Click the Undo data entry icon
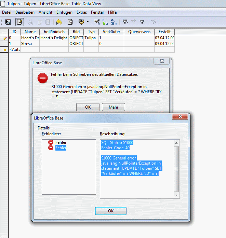The width and height of the screenshot is (226, 238). tap(59, 22)
